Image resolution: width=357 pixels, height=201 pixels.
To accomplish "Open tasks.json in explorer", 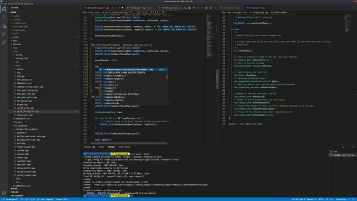I will click(20, 30).
